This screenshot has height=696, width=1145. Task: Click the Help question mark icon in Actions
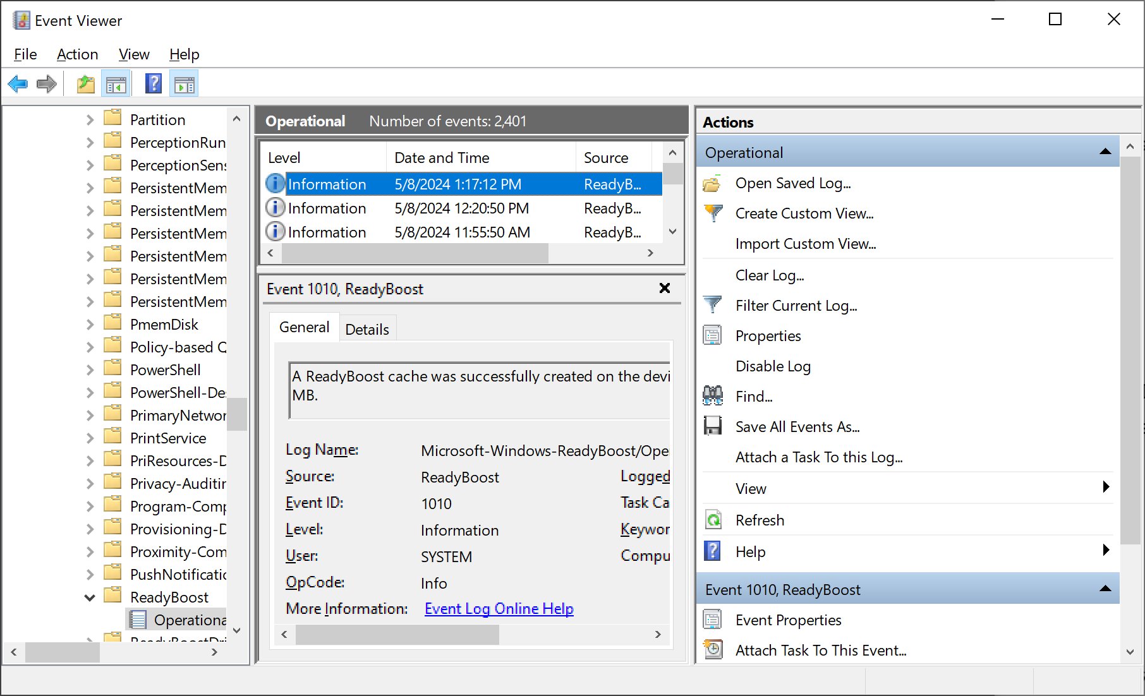712,551
